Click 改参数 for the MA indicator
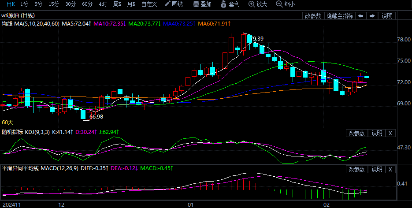Viewport: 412px width, 208px height. pos(313,16)
